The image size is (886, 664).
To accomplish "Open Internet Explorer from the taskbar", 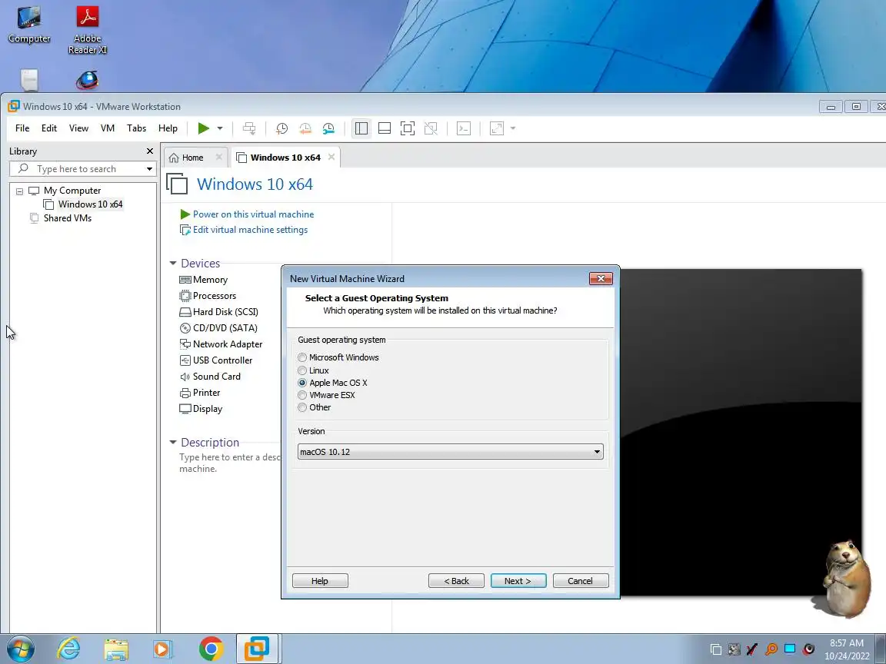I will [x=68, y=649].
